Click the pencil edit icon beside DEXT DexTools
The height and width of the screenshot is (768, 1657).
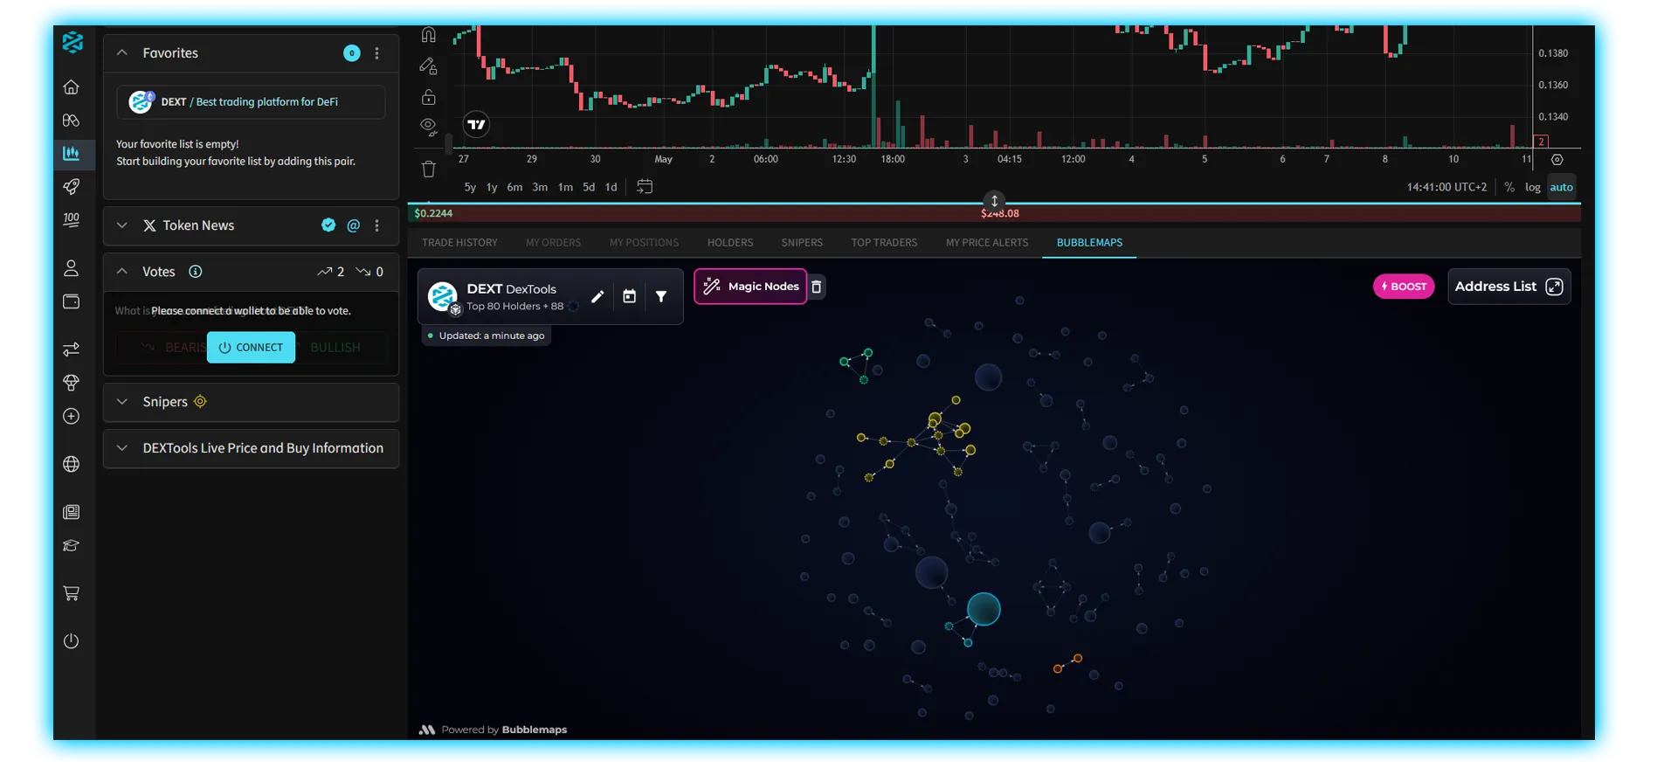597,296
